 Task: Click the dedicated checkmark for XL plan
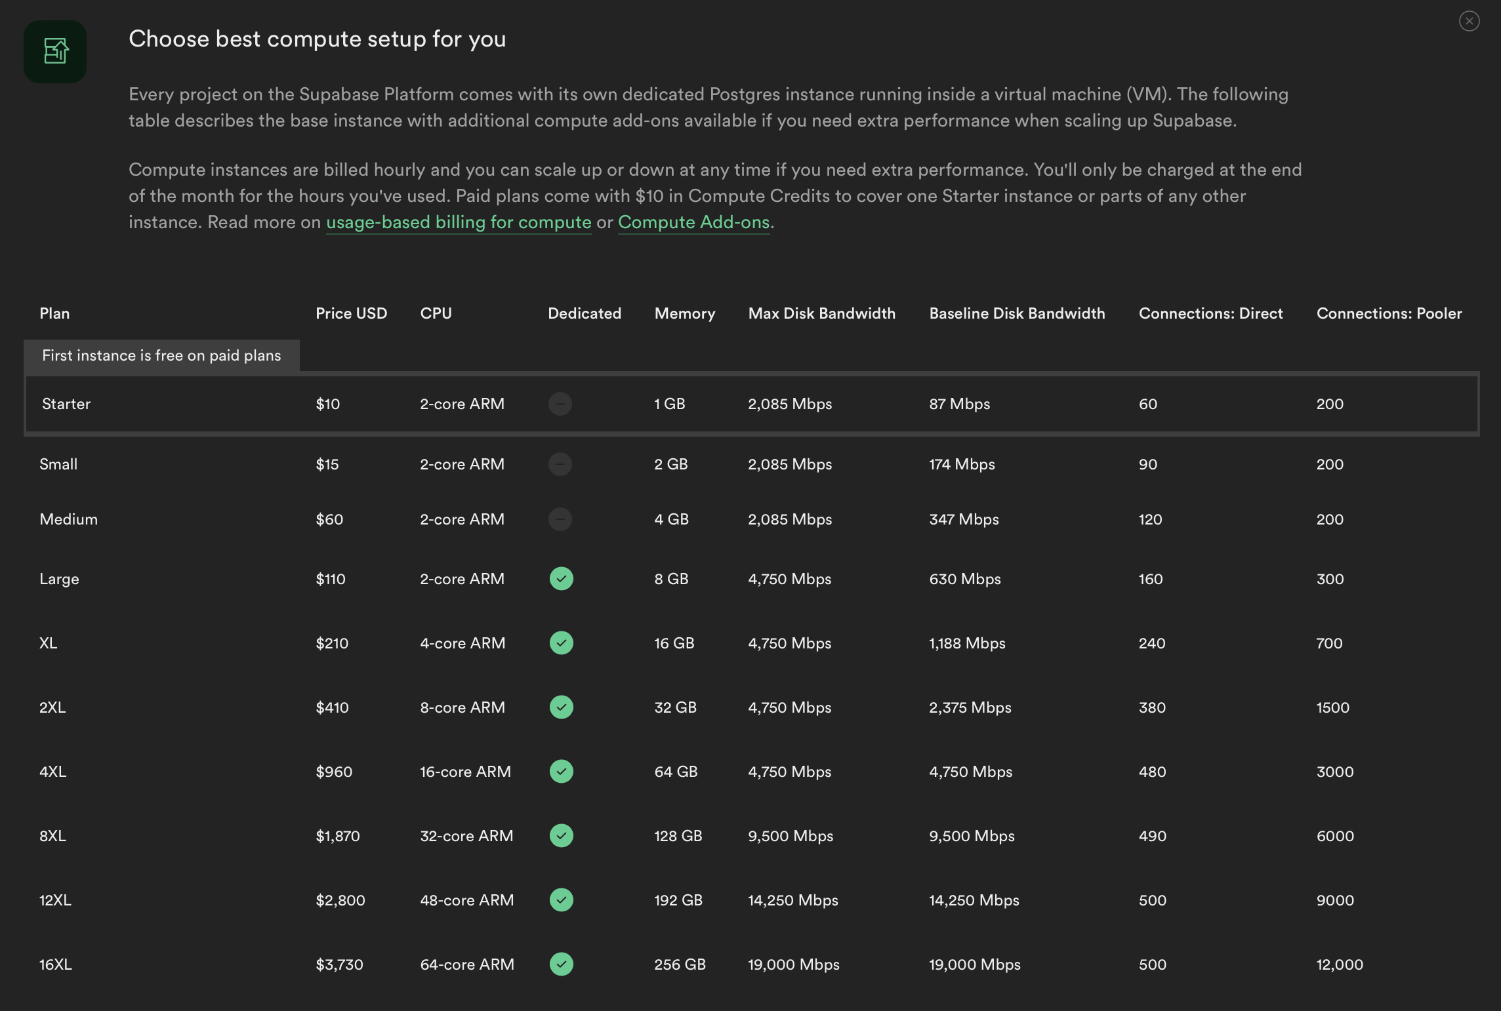(x=561, y=643)
